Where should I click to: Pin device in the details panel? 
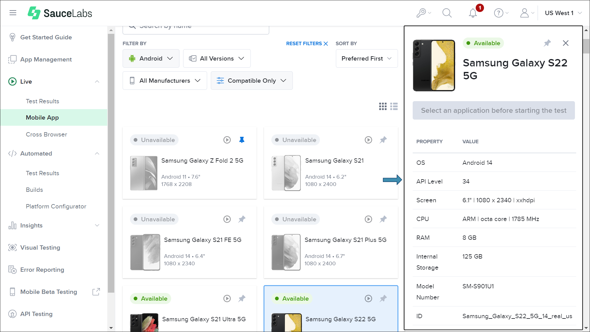[x=547, y=43]
